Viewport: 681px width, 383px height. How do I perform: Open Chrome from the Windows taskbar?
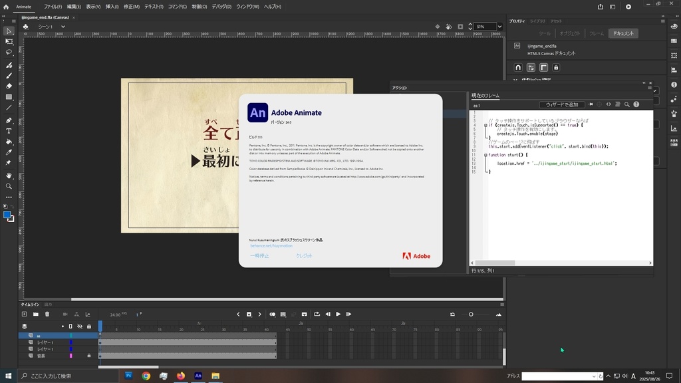tap(146, 376)
